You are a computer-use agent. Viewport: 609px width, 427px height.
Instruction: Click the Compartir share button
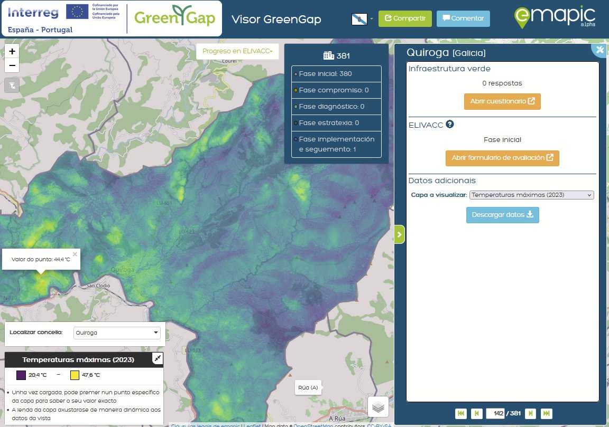405,18
